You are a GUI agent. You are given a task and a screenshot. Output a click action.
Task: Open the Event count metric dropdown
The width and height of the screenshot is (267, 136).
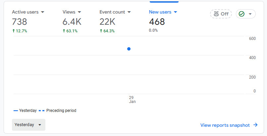(x=115, y=12)
